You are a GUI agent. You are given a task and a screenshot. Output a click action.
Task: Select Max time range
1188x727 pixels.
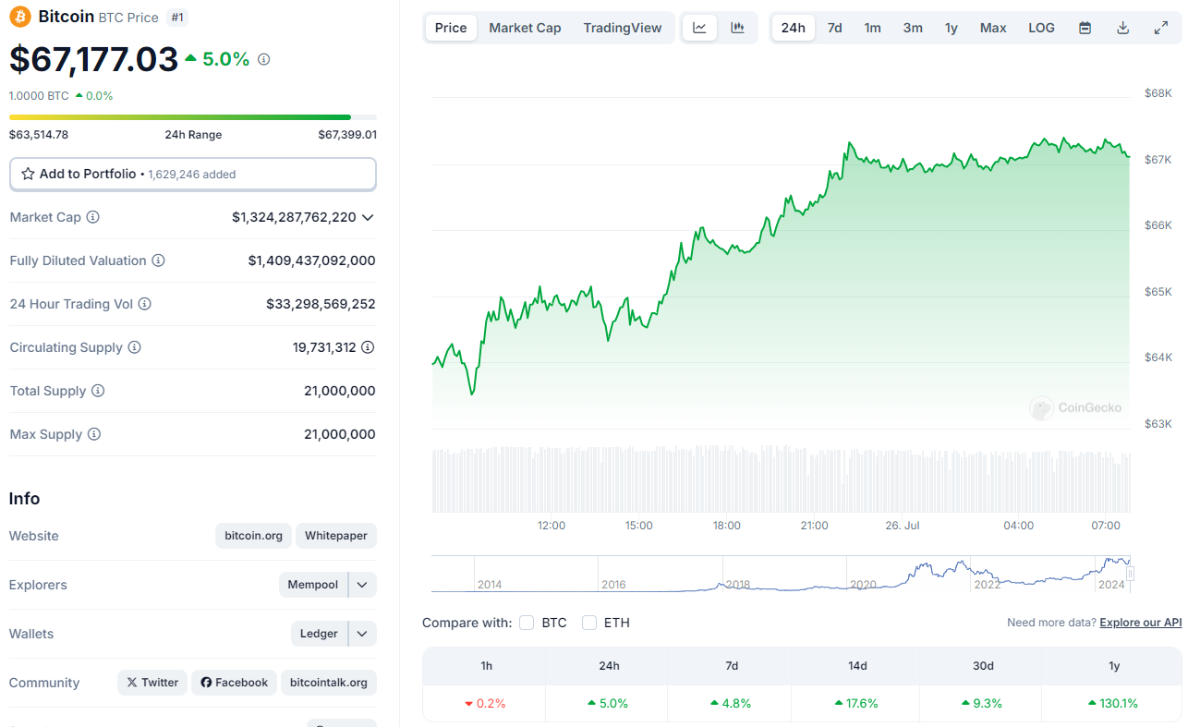coord(993,28)
